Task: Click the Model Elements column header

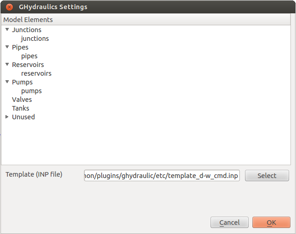Action: pyautogui.click(x=146, y=20)
